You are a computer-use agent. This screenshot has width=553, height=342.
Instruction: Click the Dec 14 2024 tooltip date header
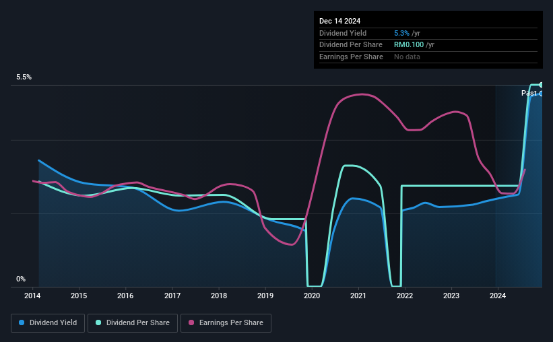click(339, 21)
